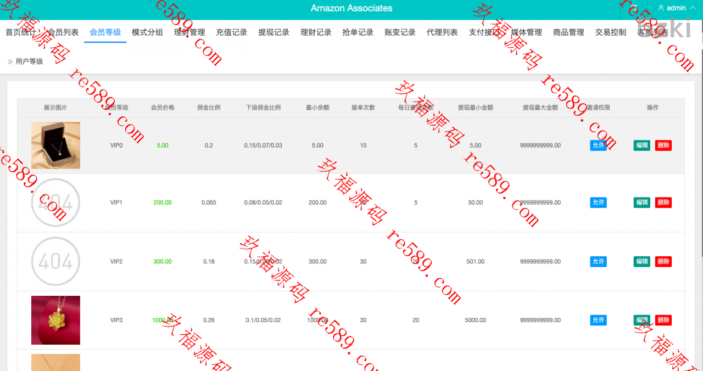703x371 pixels.
Task: Click the 404 placeholder image for VIP2
Action: coord(55,262)
